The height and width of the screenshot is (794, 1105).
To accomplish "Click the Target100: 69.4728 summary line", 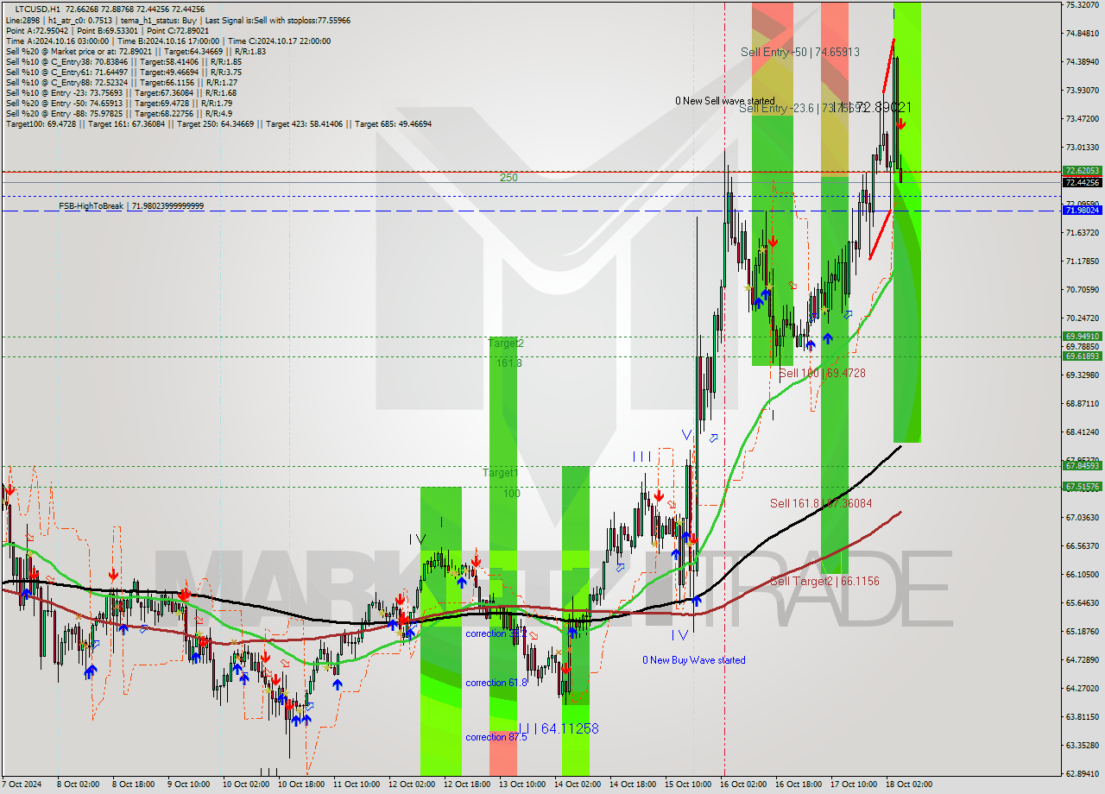I will tap(218, 123).
